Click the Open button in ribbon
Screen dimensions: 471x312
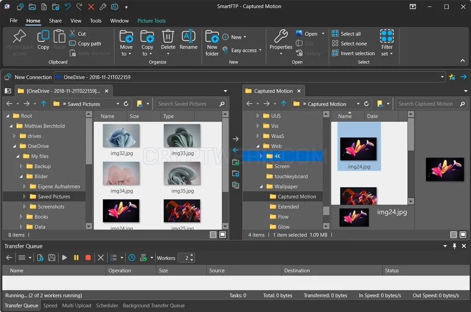(307, 33)
